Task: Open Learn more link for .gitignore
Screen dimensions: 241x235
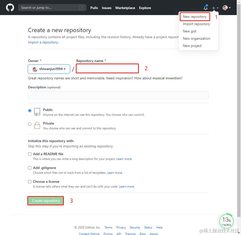Action: point(115,173)
